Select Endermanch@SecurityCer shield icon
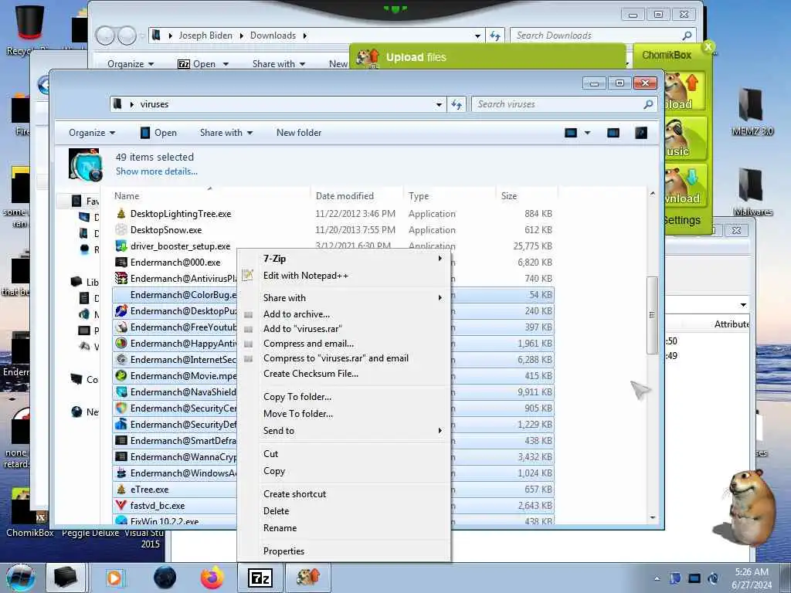 tap(121, 408)
